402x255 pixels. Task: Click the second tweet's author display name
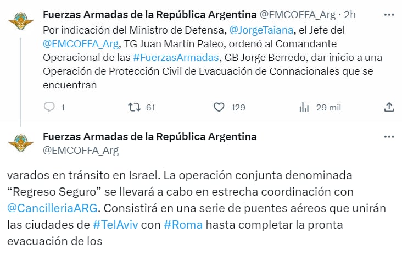tap(149, 136)
